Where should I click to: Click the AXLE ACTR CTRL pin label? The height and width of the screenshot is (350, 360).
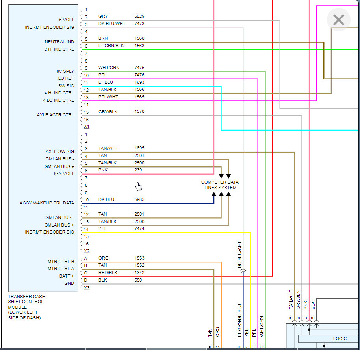[55, 115]
